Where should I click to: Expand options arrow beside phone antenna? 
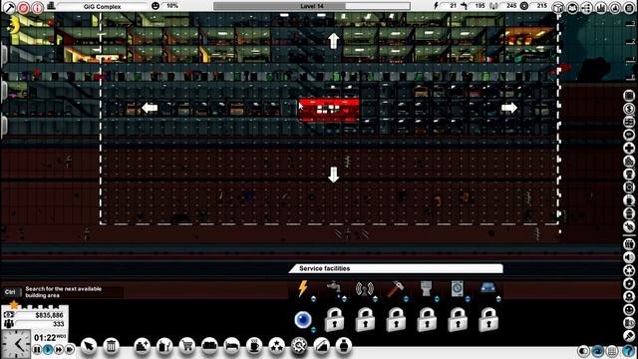(x=375, y=299)
